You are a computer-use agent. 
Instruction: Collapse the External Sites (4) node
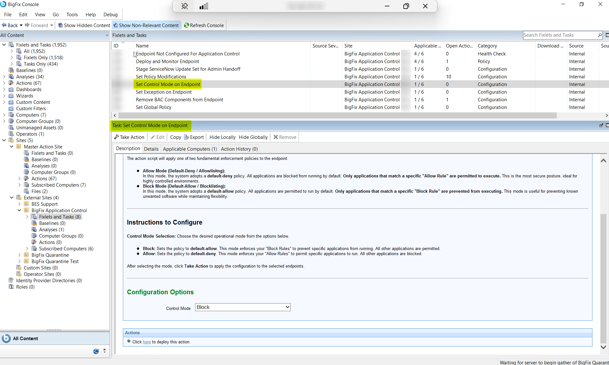tap(12, 198)
